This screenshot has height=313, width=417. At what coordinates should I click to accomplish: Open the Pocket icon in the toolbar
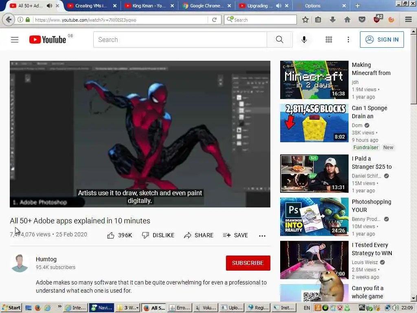click(x=362, y=20)
